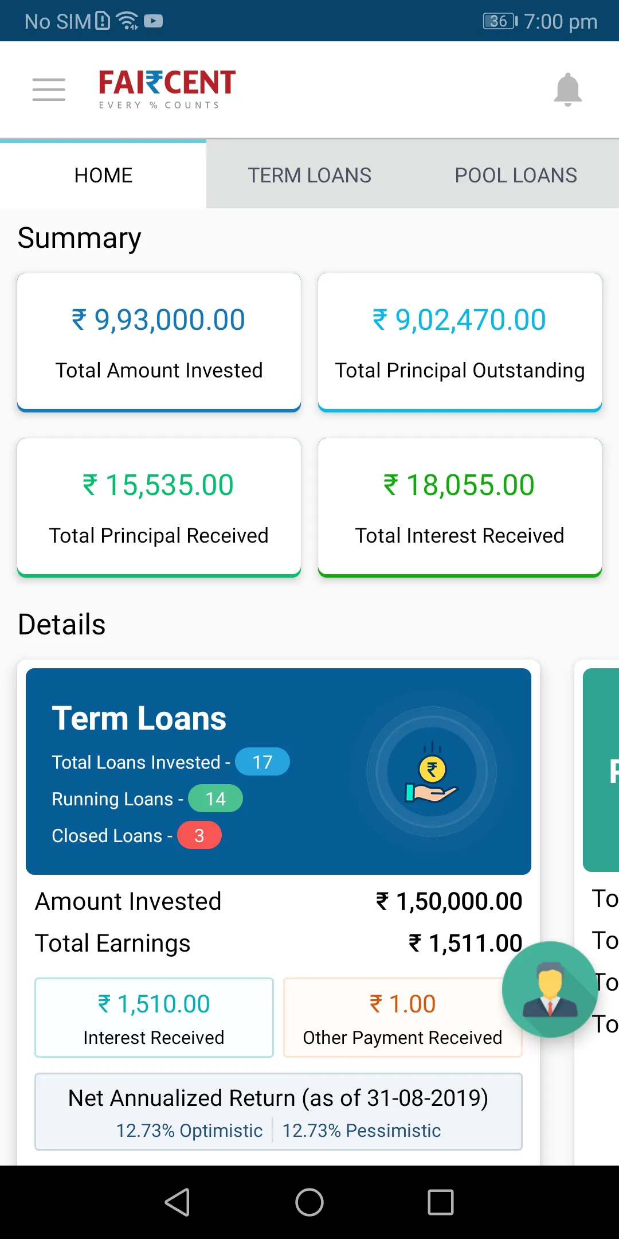Viewport: 619px width, 1239px height.
Task: Open the Total Principal Outstanding card
Action: coord(460,342)
